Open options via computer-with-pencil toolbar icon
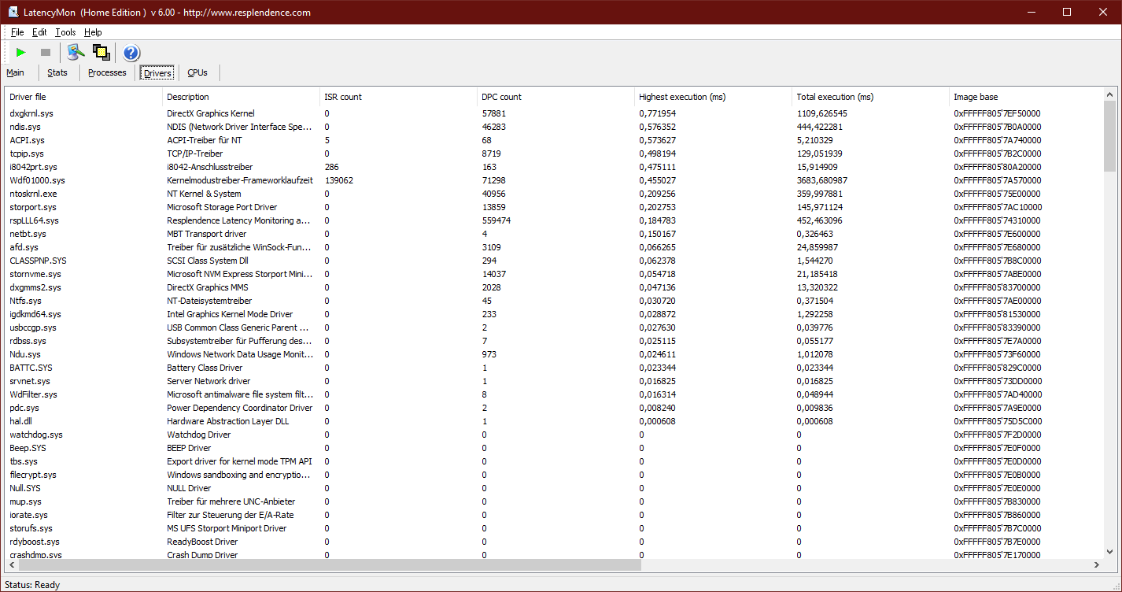Image resolution: width=1122 pixels, height=592 pixels. 76,53
